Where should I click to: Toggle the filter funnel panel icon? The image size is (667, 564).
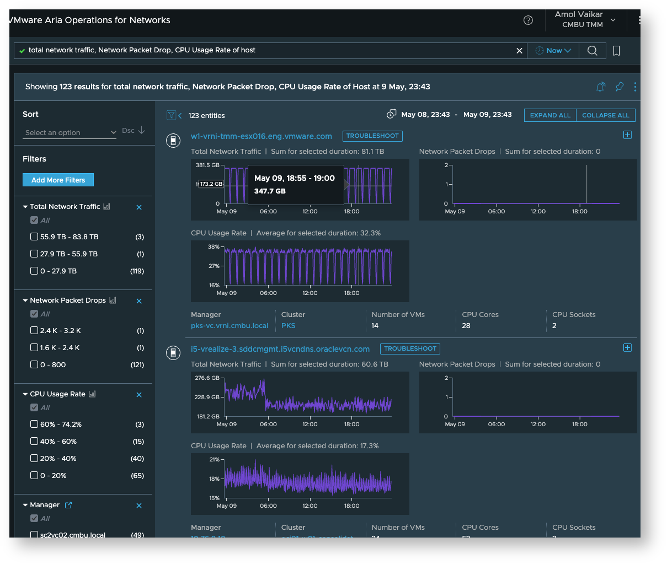click(171, 115)
